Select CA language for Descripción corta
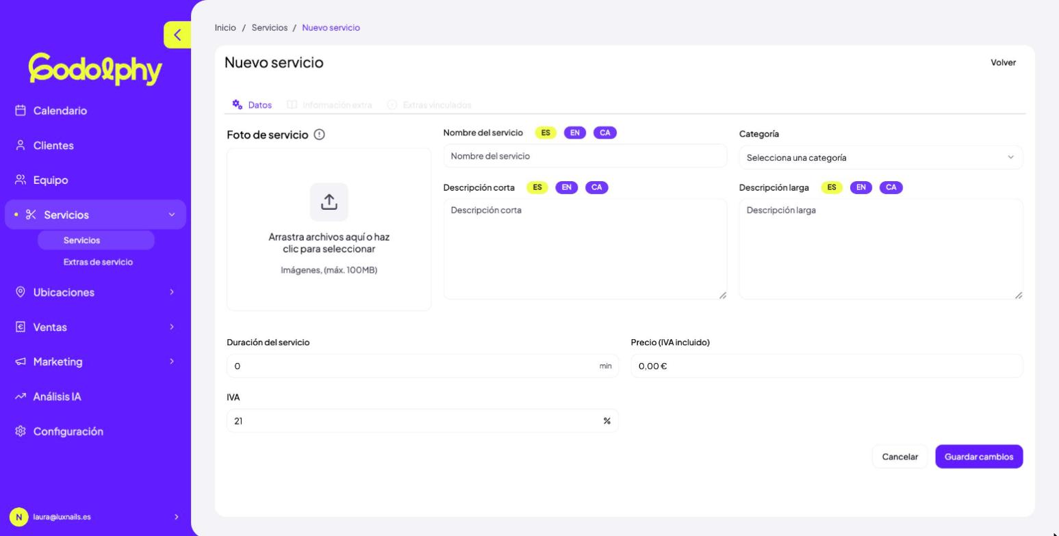The image size is (1059, 536). 597,187
